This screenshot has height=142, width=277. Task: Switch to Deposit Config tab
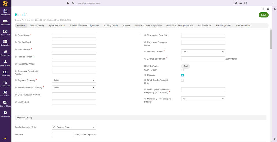click(x=37, y=26)
